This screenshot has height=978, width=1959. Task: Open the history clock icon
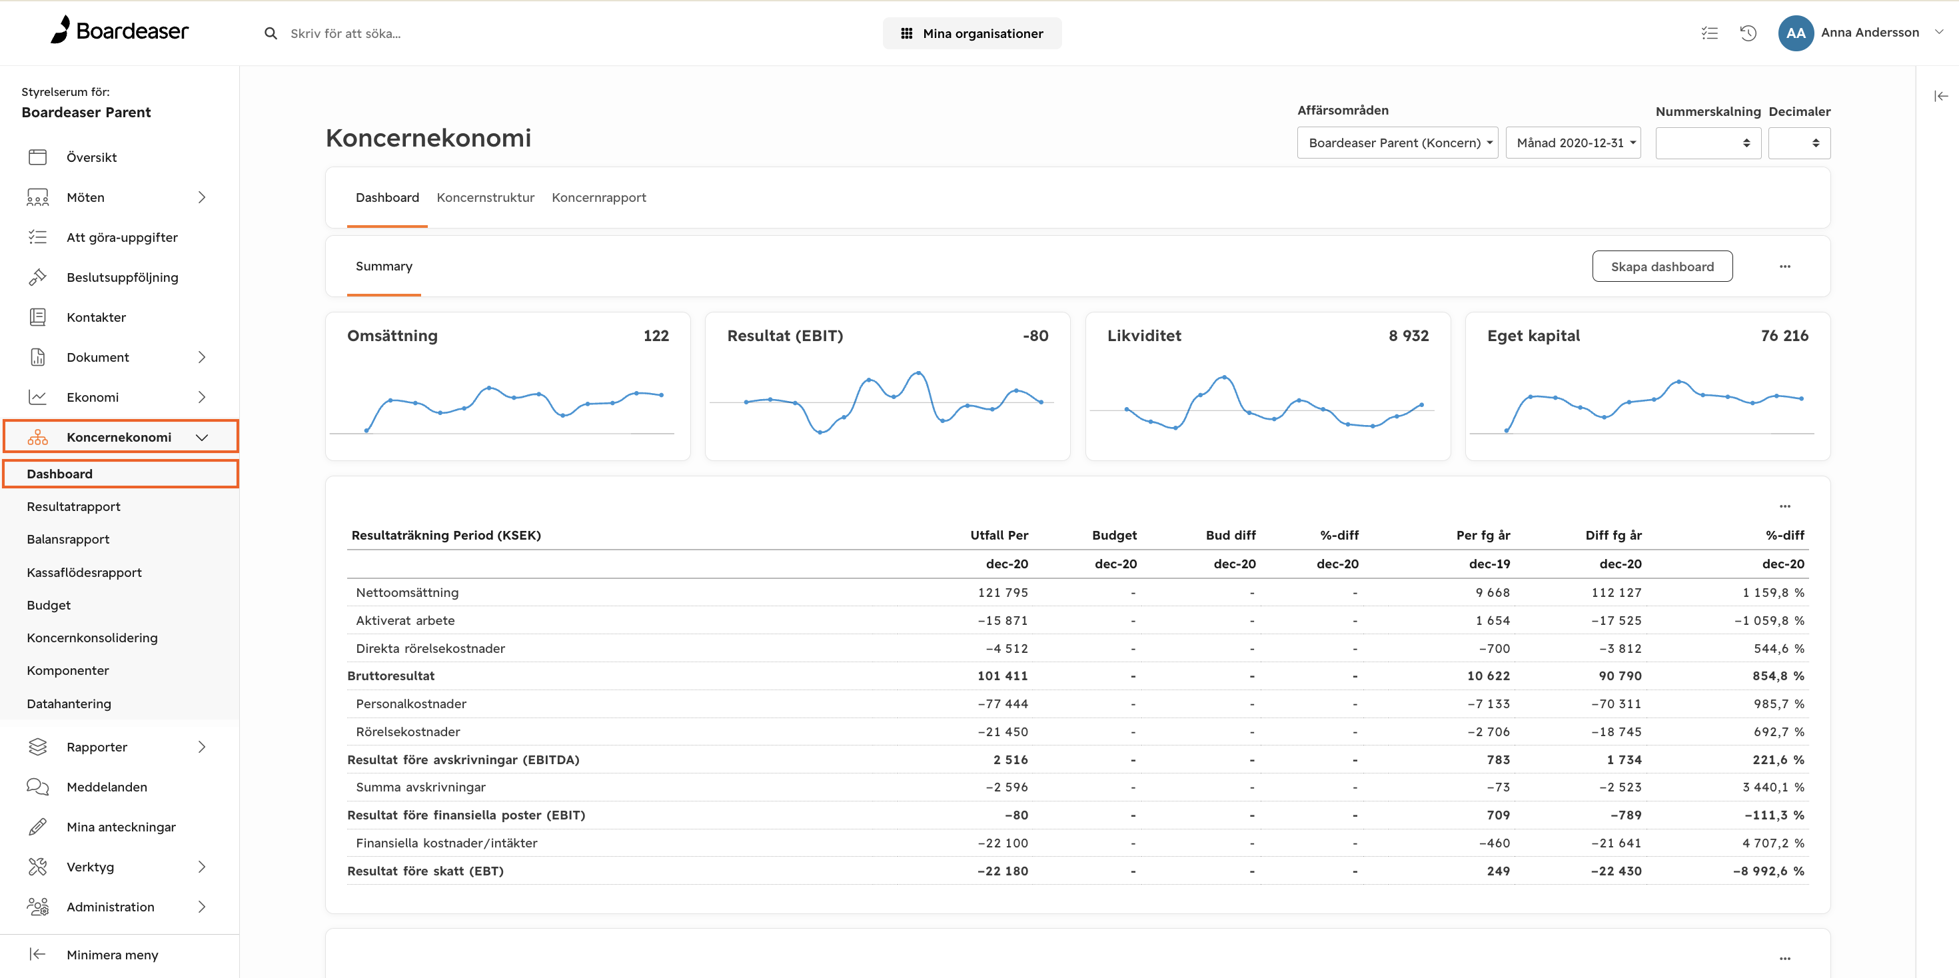[x=1748, y=33]
